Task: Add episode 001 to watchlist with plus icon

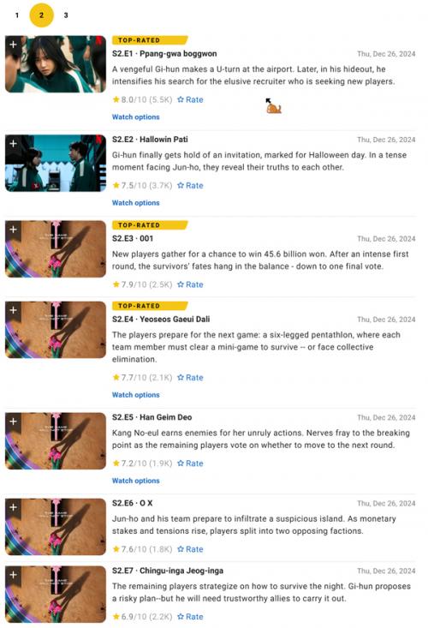Action: [13, 229]
